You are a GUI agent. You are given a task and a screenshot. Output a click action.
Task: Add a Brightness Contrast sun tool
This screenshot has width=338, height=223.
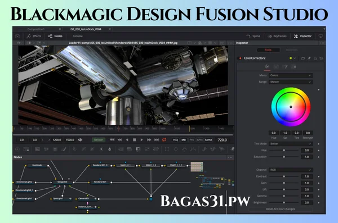click(101, 149)
